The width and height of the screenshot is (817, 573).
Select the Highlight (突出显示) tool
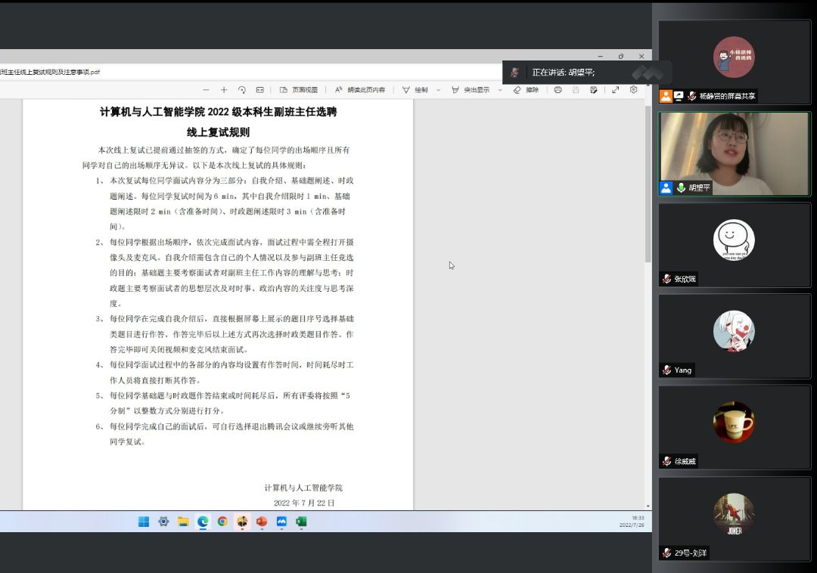pyautogui.click(x=471, y=90)
